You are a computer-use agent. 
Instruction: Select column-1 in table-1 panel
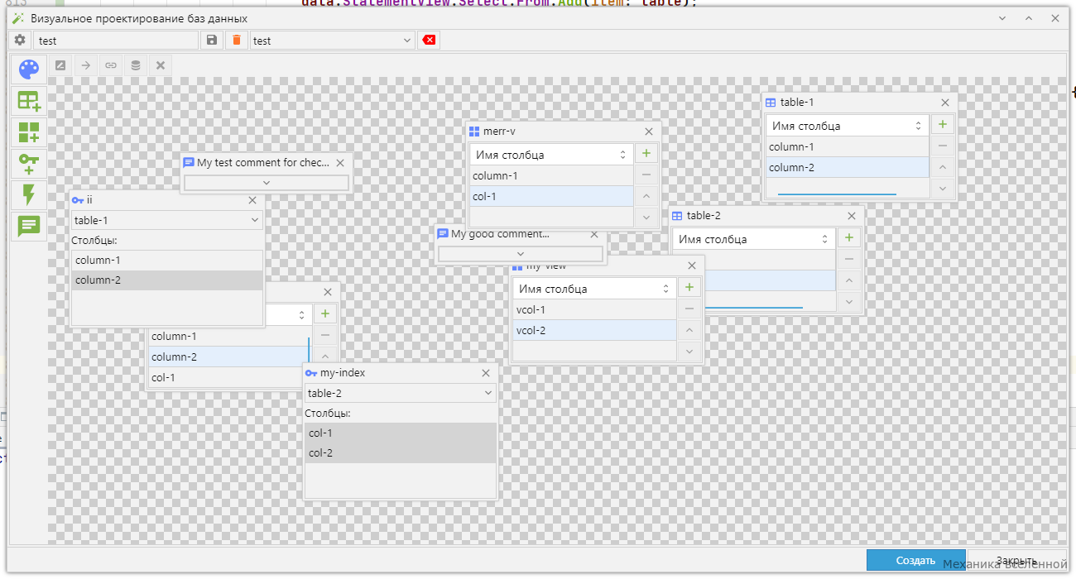(848, 146)
